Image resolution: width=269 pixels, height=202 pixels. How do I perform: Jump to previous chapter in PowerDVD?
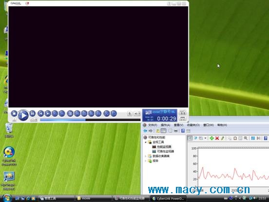40,114
